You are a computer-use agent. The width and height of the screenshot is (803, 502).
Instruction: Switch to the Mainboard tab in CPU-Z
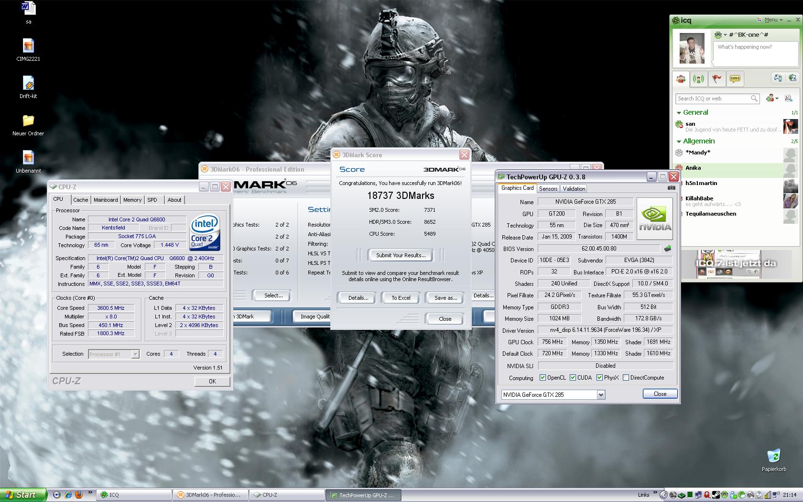click(x=106, y=200)
